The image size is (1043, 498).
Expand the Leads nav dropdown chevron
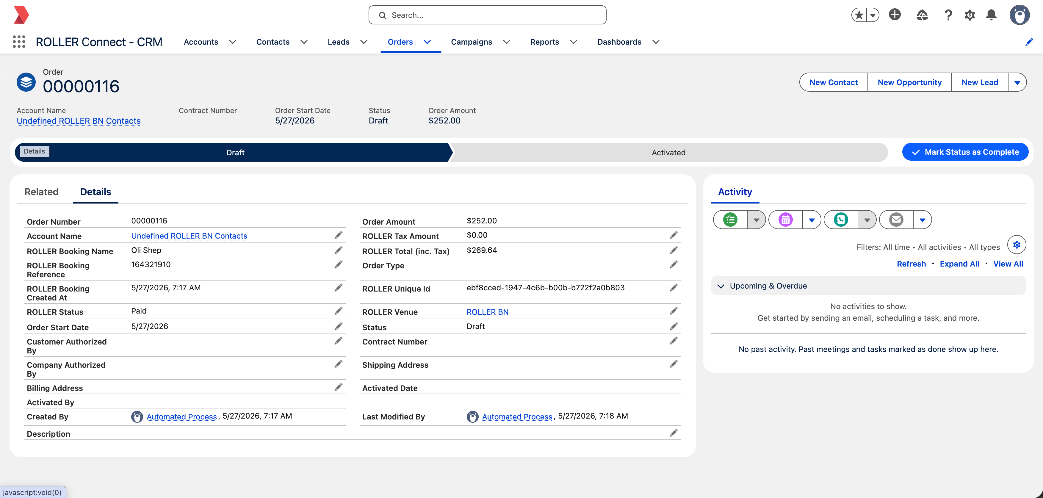pyautogui.click(x=364, y=42)
